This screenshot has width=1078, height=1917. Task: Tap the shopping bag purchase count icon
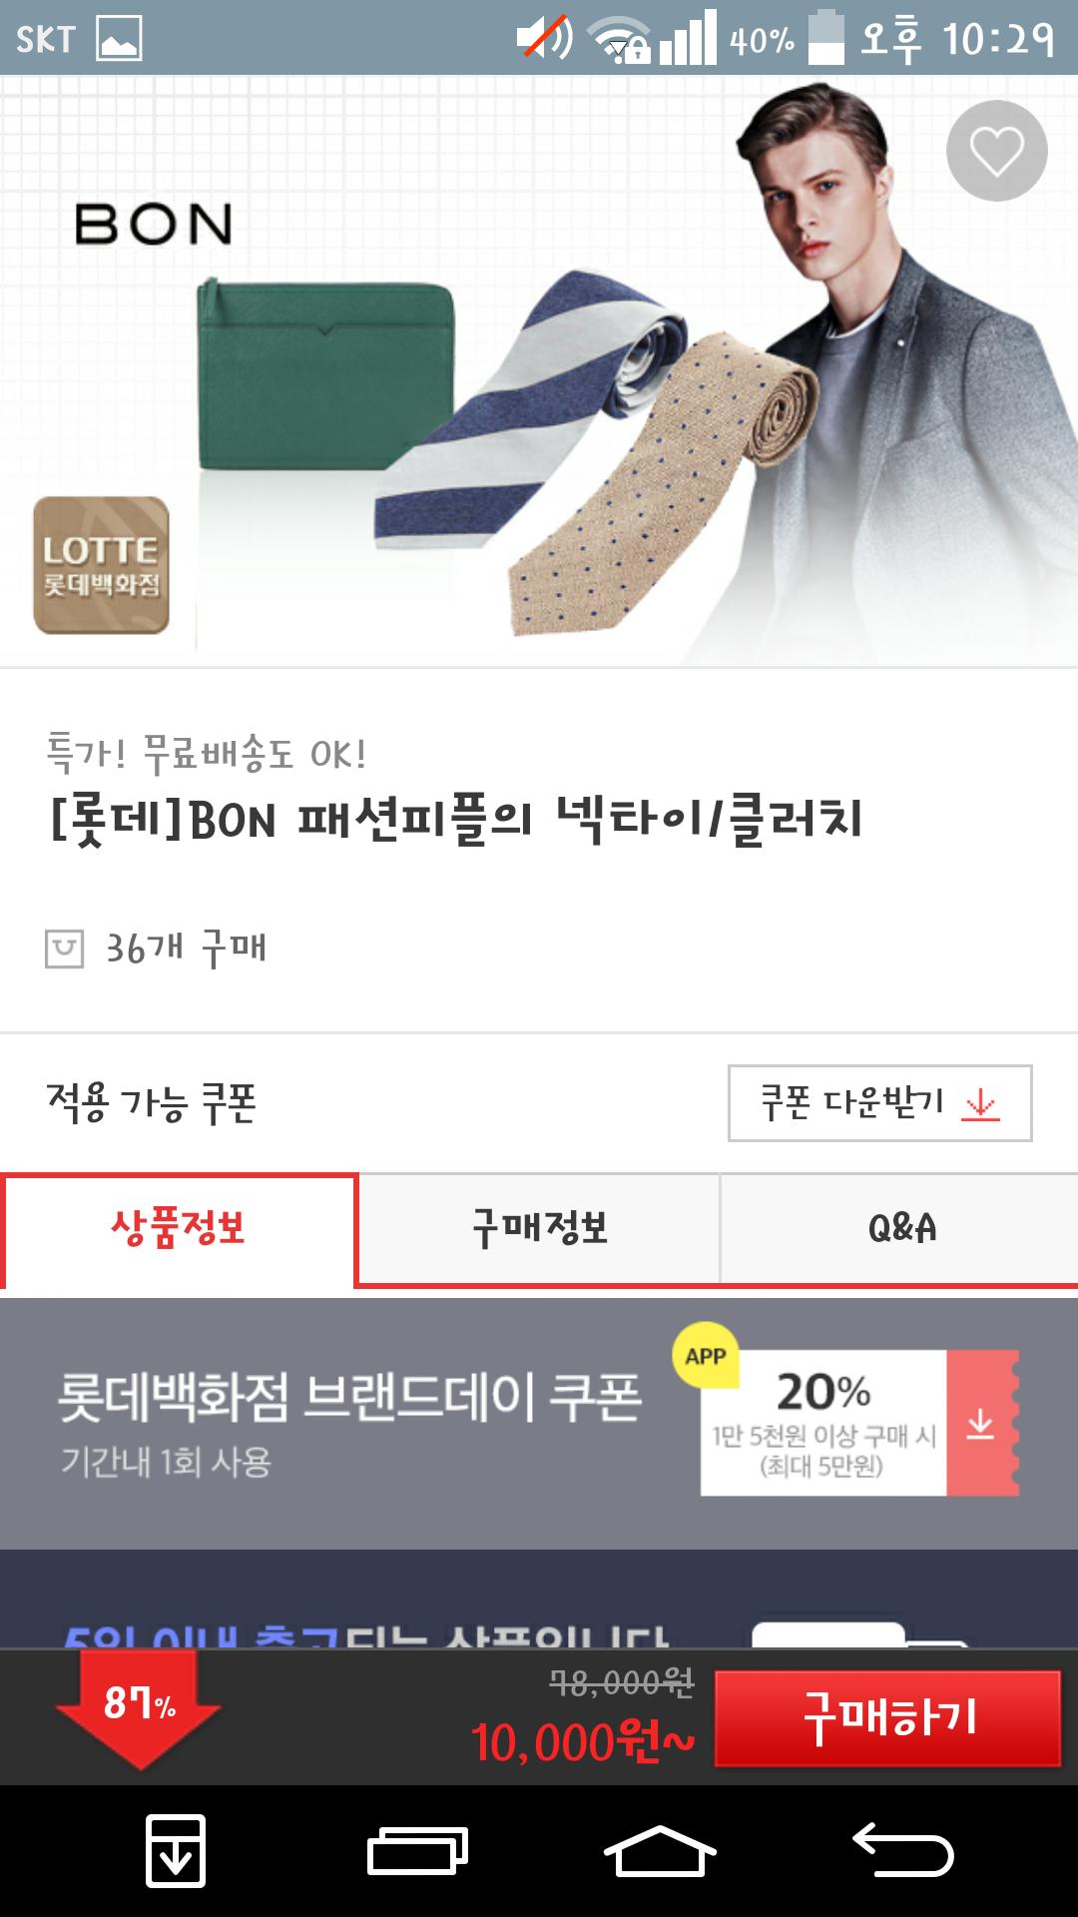pyautogui.click(x=64, y=949)
